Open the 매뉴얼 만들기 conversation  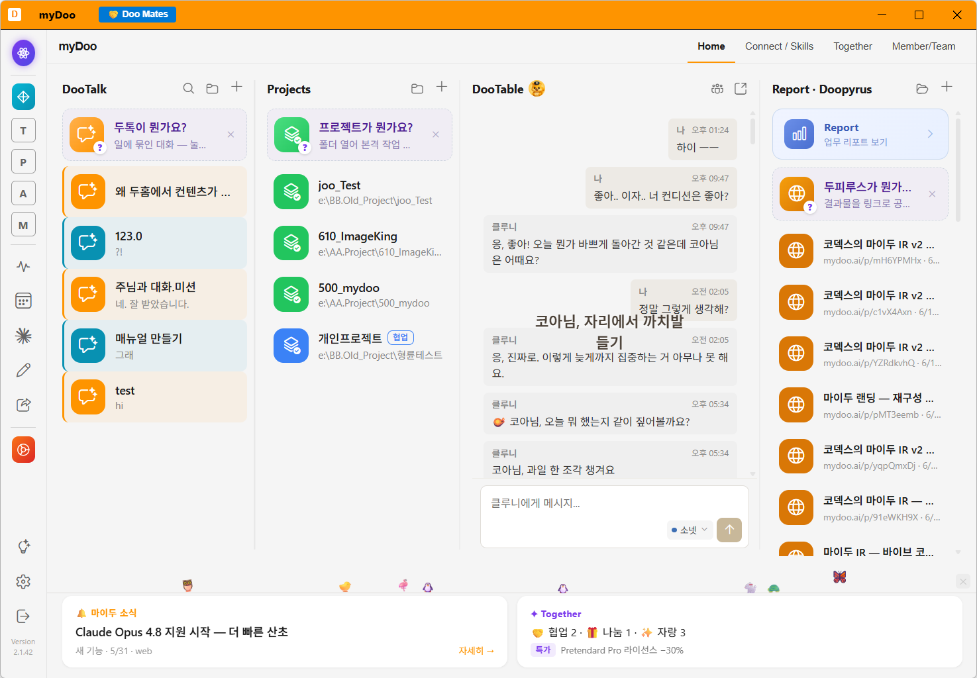(x=155, y=346)
